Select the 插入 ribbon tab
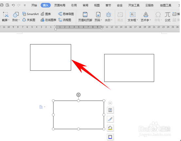Viewport: 181px width, 141px height. click(x=46, y=5)
